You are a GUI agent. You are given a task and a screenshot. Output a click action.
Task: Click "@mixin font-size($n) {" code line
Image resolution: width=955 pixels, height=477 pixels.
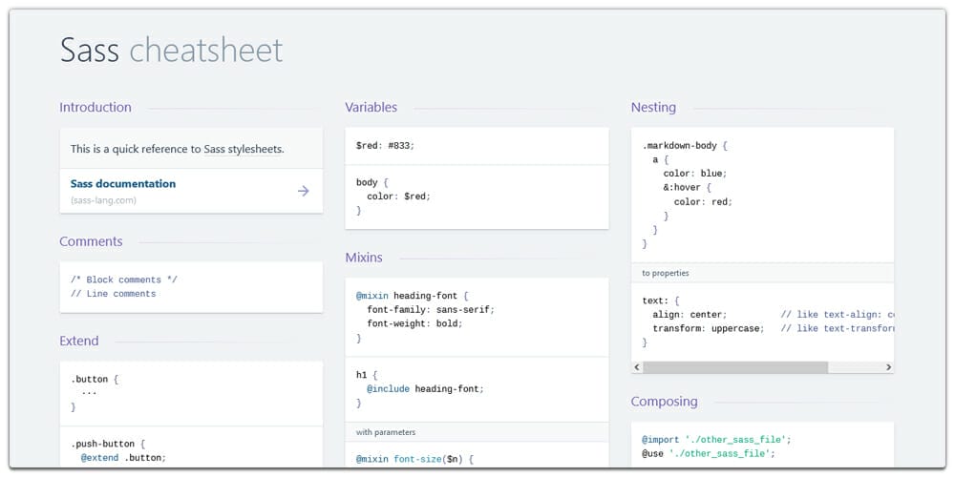[x=414, y=460]
